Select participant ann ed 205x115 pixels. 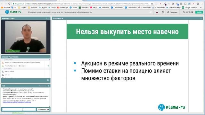pos(7,75)
